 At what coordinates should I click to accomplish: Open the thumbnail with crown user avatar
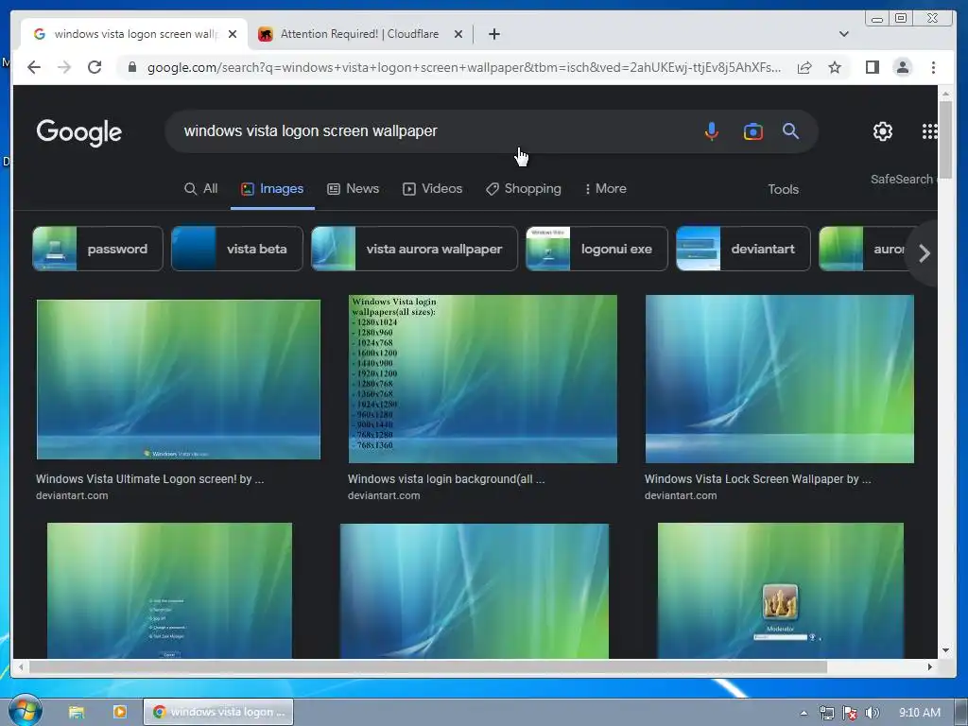[x=780, y=590]
